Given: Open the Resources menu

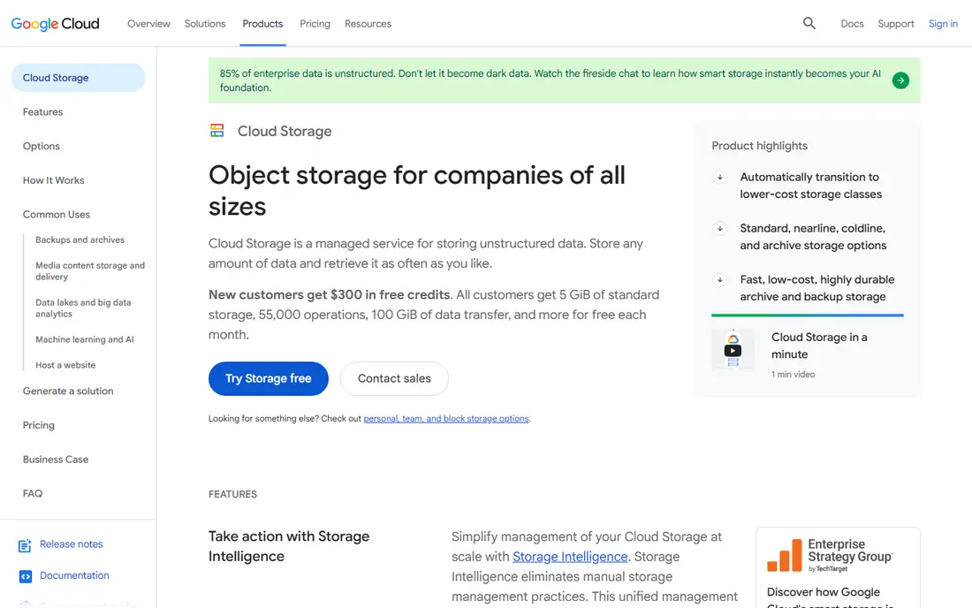Looking at the screenshot, I should tap(368, 24).
